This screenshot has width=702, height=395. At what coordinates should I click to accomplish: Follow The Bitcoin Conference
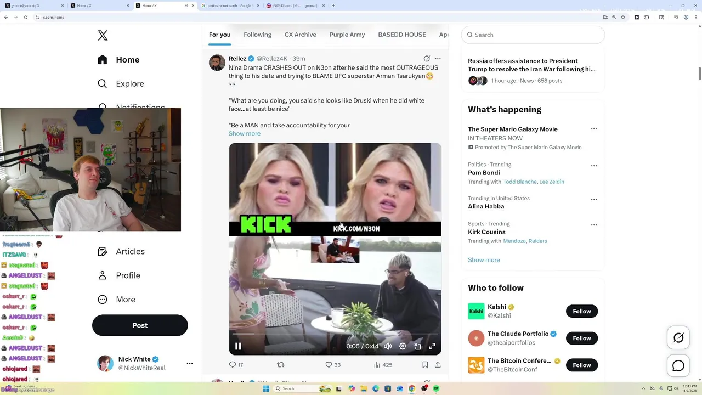point(582,365)
